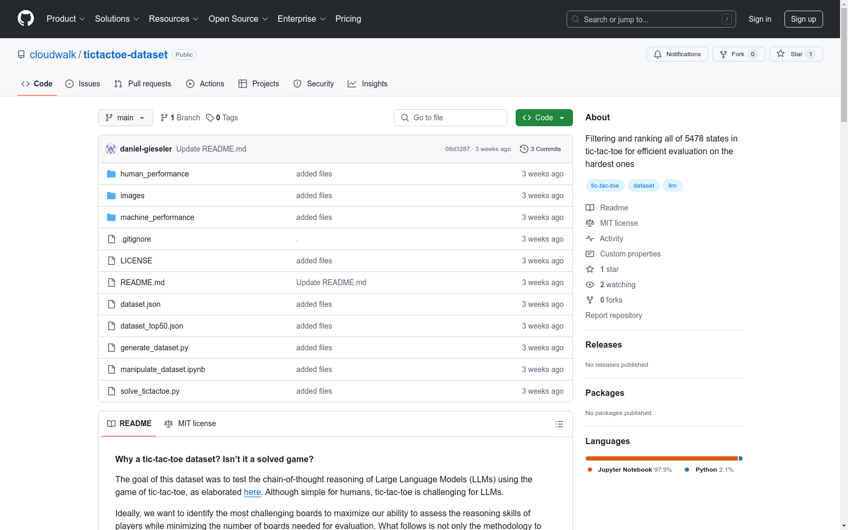Click the Readme book icon in About

click(x=590, y=208)
